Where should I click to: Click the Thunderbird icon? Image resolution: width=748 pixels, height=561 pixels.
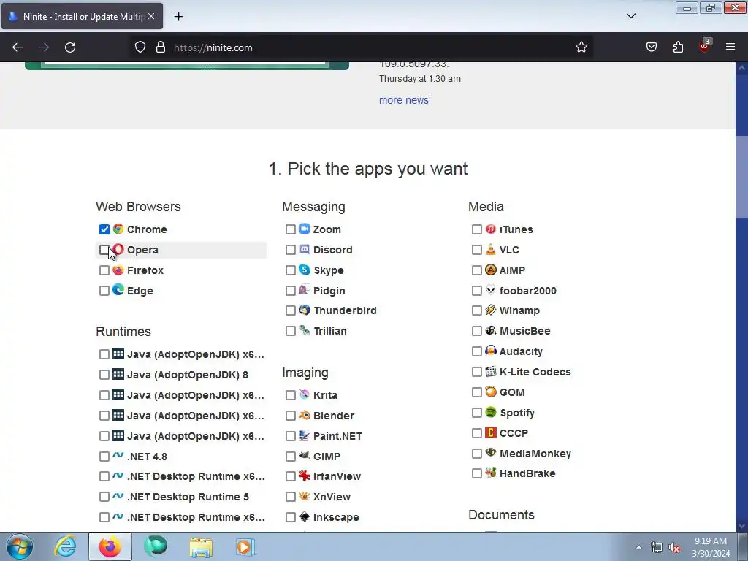pos(305,310)
